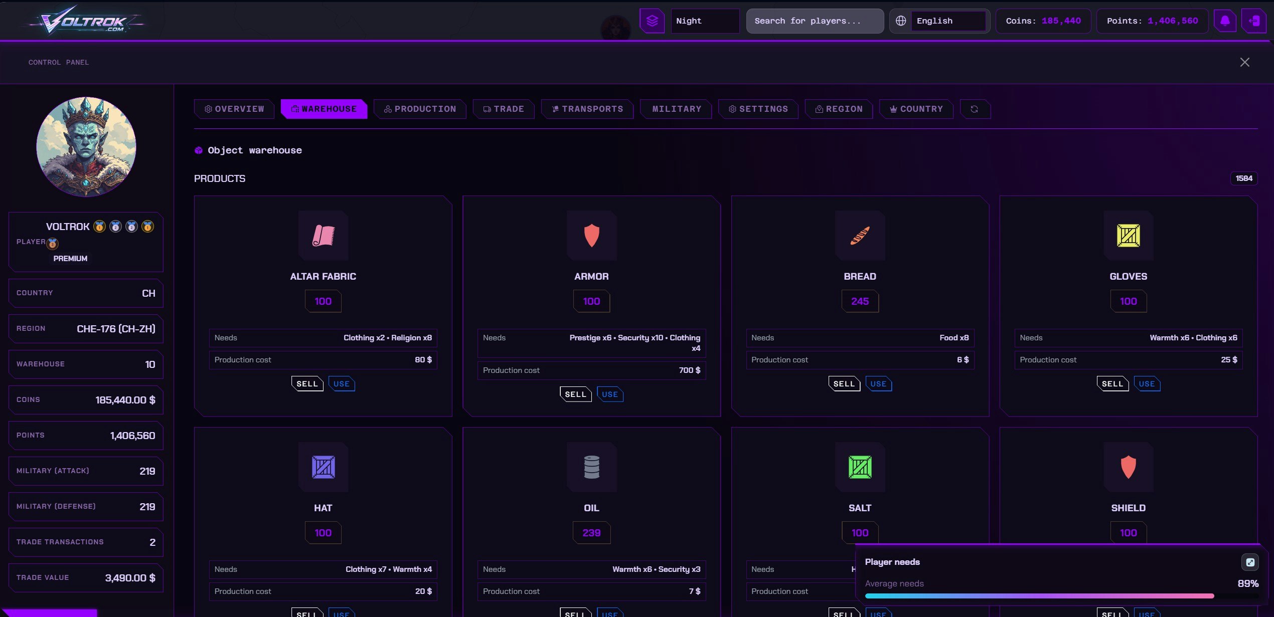Open the Transports tab

pyautogui.click(x=587, y=109)
